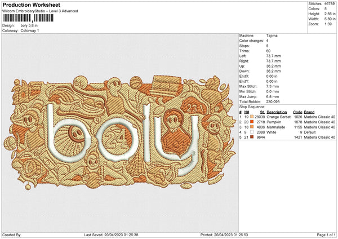Click the 'Description' column header
338x239 pixels.
[277, 112]
